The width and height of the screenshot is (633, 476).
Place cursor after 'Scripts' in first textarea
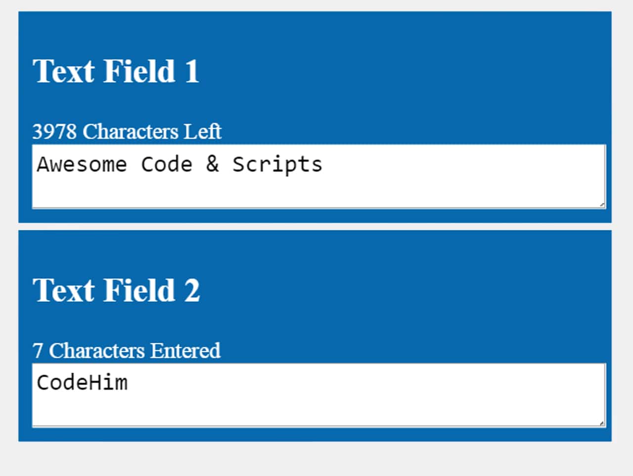[x=326, y=164]
